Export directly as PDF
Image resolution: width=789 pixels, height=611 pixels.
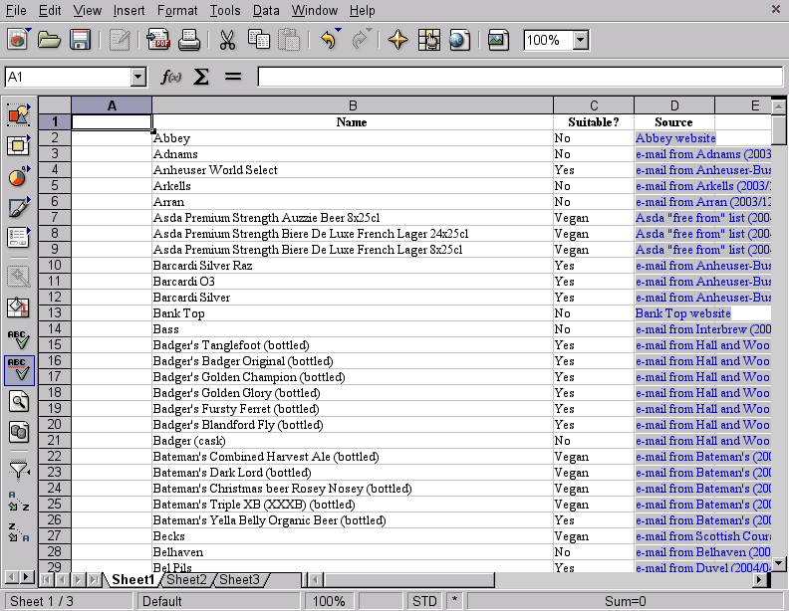(158, 40)
